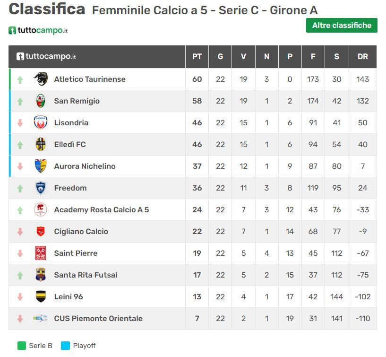
Task: Click the Aurora Nichelino shield logo
Action: coord(41,166)
